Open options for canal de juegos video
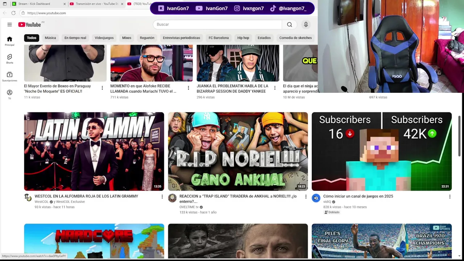The image size is (464, 261). 449,196
